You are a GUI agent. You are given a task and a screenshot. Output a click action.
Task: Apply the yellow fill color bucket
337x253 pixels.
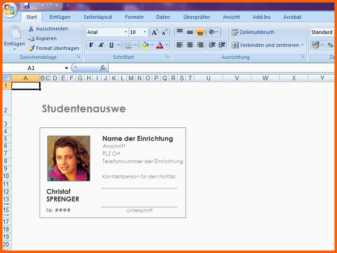145,45
